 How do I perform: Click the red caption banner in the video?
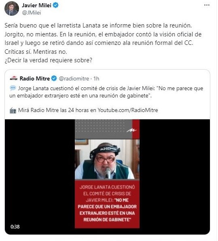(x=107, y=203)
